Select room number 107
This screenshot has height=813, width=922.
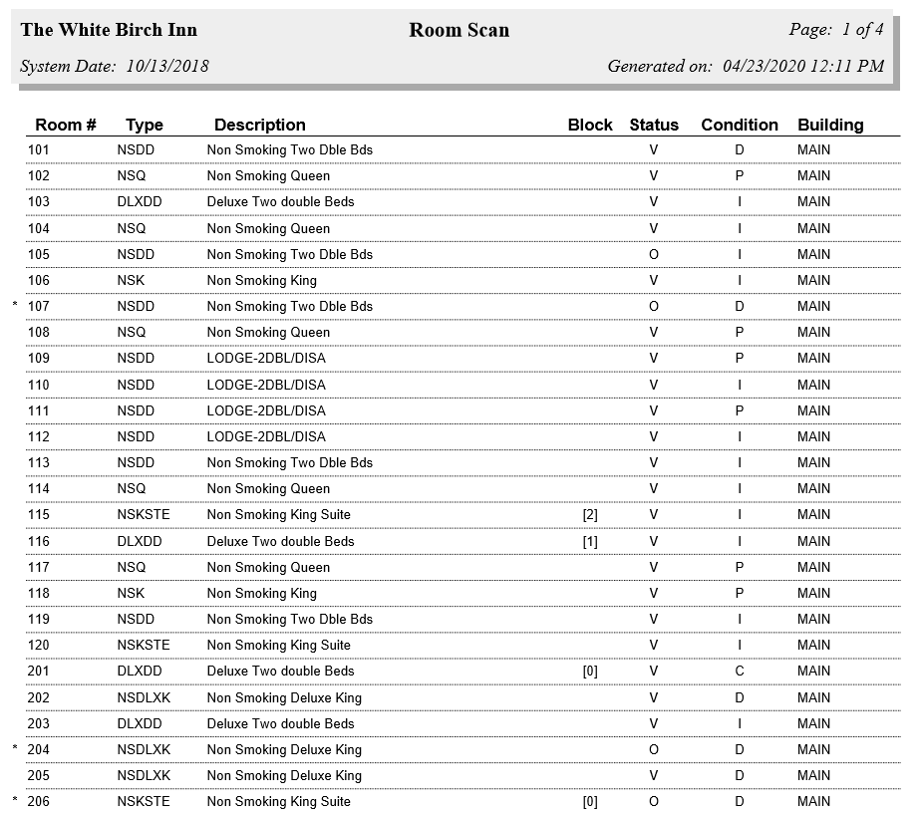pyautogui.click(x=38, y=306)
